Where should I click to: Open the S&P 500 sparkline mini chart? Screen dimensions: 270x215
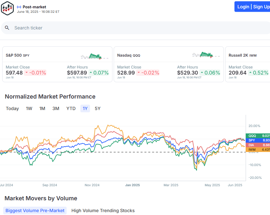(94, 56)
